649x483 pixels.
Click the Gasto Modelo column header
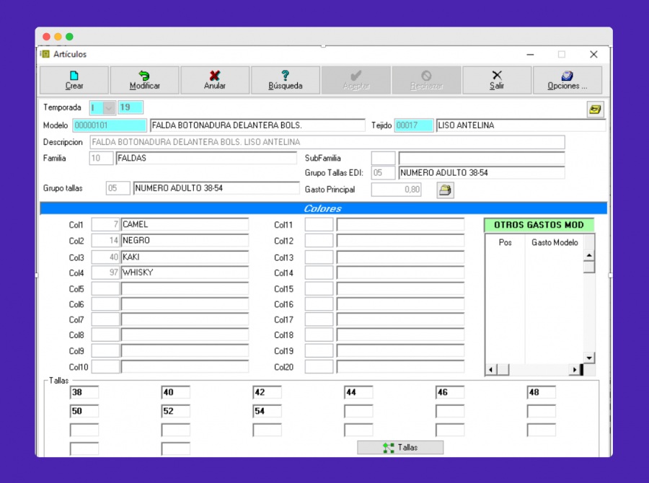pos(555,242)
